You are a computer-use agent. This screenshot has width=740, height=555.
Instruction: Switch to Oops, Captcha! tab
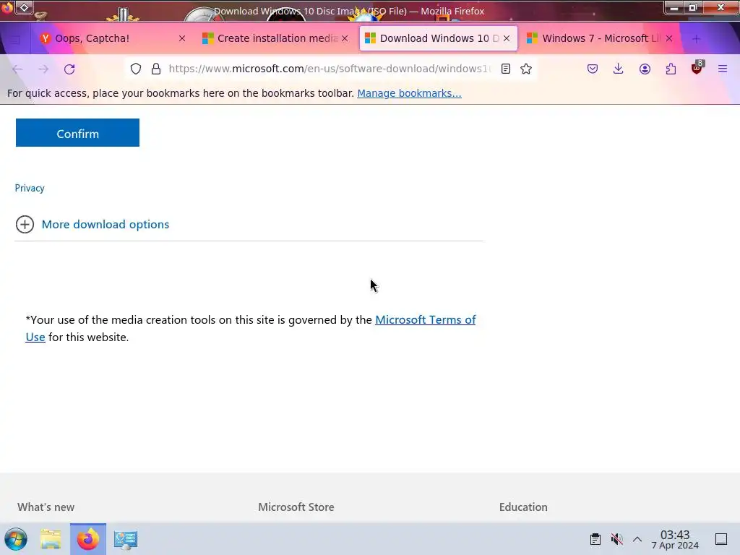pyautogui.click(x=113, y=38)
